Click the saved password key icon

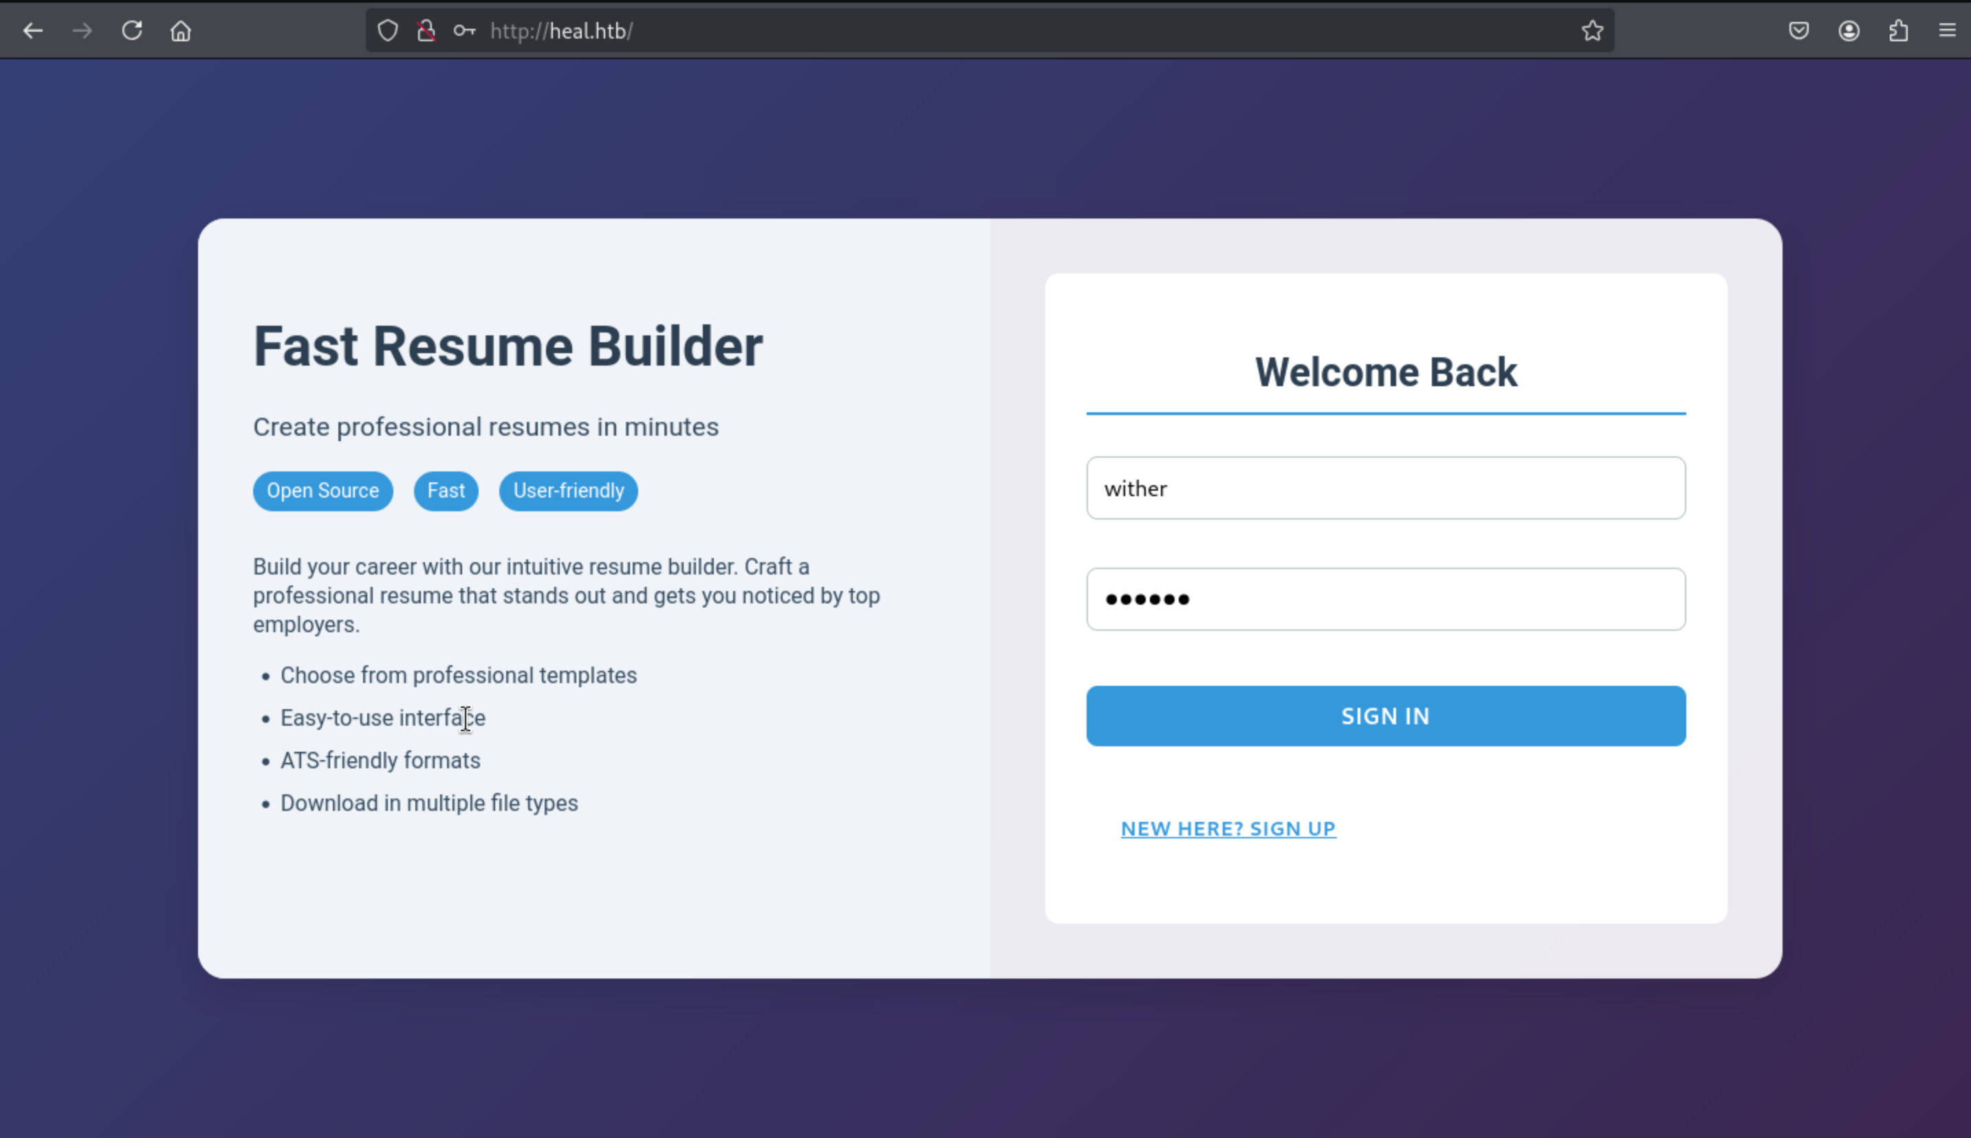[x=464, y=30]
